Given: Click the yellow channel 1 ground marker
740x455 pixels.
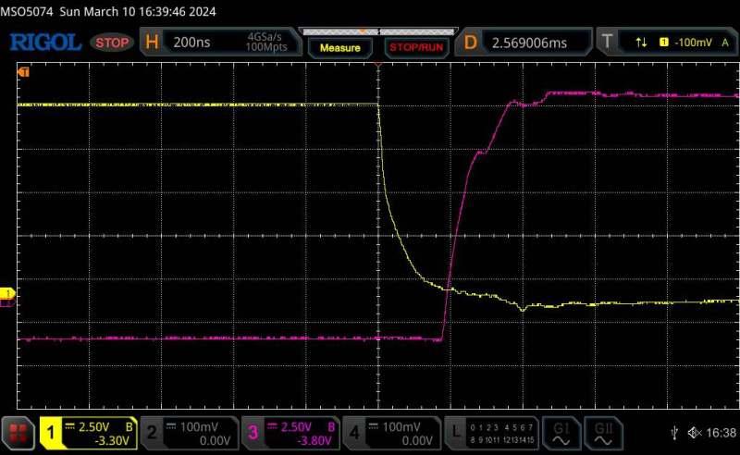Looking at the screenshot, I should (x=6, y=294).
